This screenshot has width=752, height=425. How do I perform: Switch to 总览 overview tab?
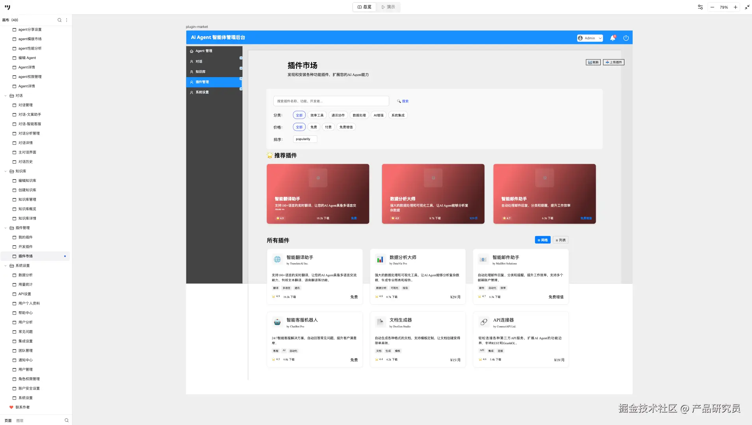tap(364, 7)
